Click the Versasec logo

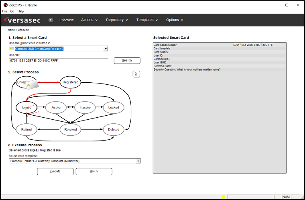pyautogui.click(x=22, y=20)
